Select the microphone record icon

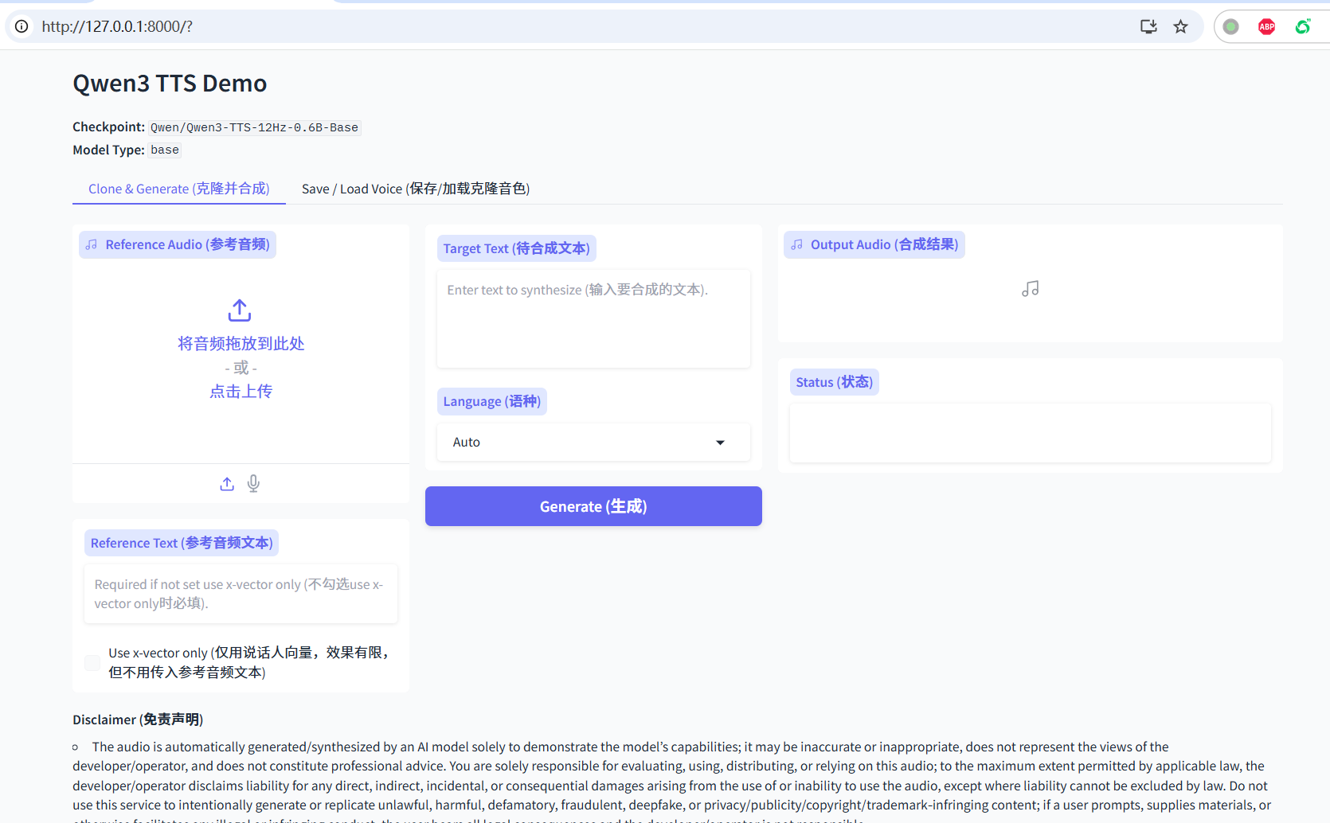pos(253,484)
